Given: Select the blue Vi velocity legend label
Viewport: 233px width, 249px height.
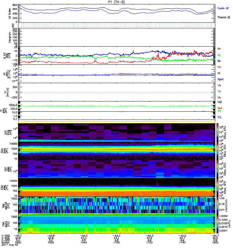Looking at the screenshot, I should pos(219,97).
